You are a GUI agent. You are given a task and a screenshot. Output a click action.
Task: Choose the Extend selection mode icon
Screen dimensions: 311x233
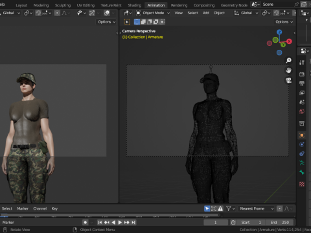pyautogui.click(x=143, y=22)
